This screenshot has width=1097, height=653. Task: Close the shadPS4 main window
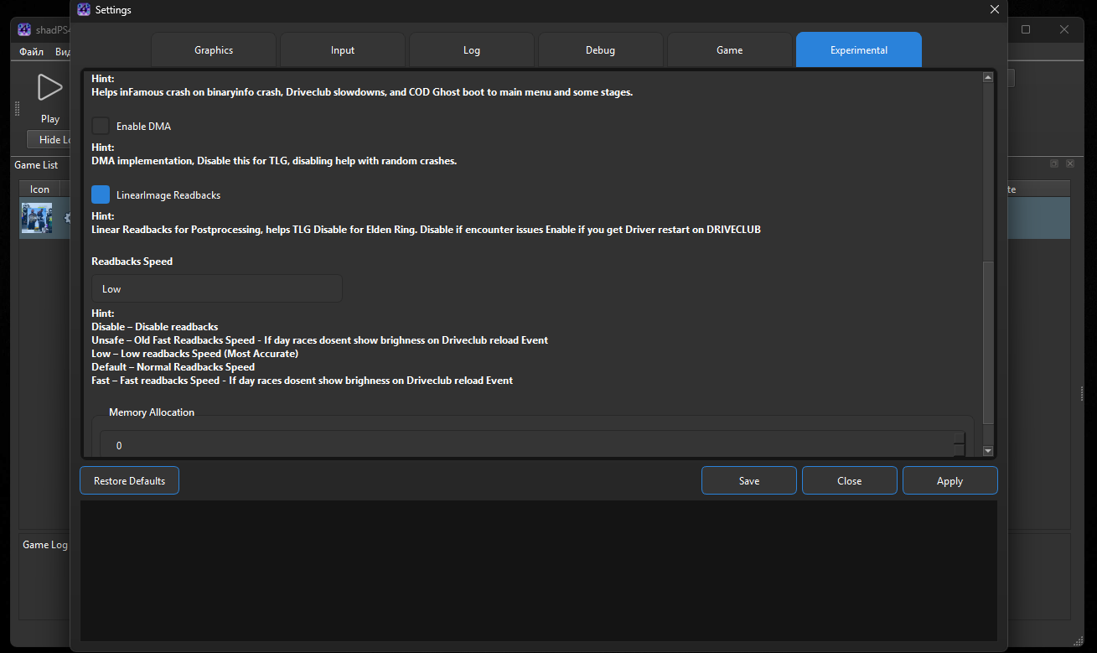[x=1064, y=29]
